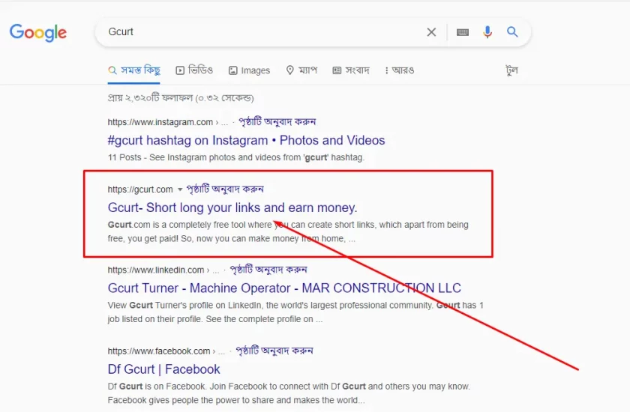Click the Google logo
This screenshot has height=412, width=630.
[x=38, y=32]
